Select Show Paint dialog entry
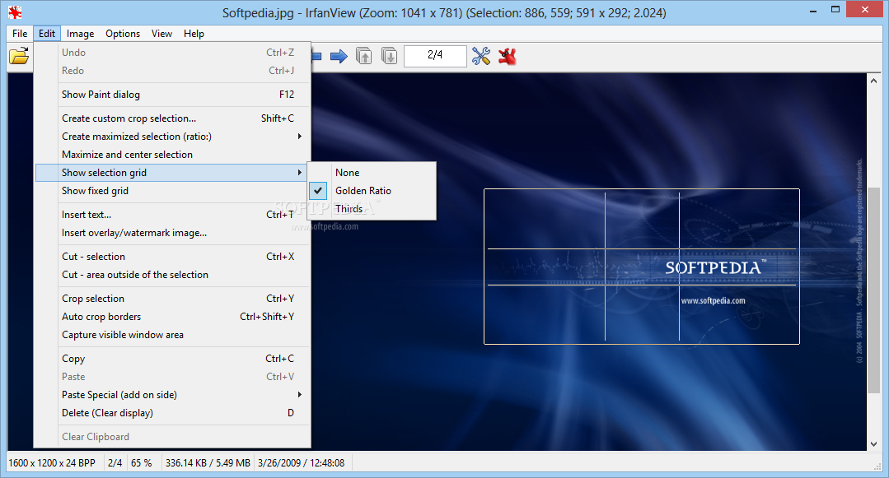 coord(172,95)
